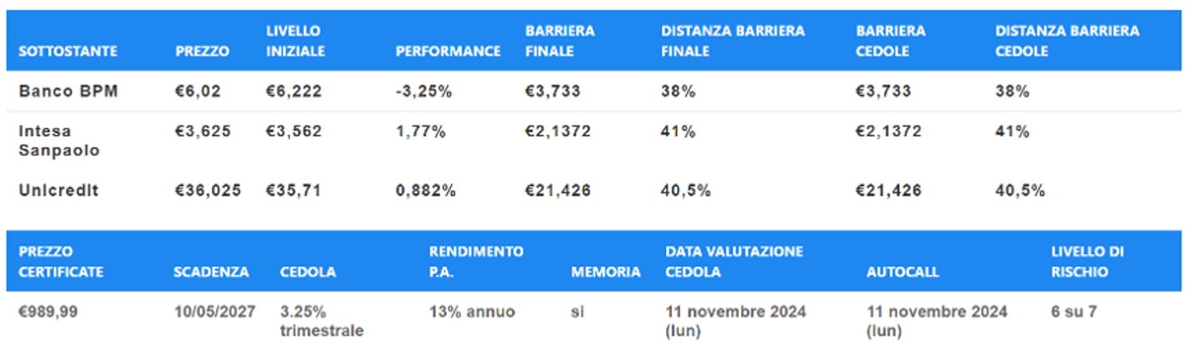Click the BARRIERA CEDOLE header
Image resolution: width=1195 pixels, height=362 pixels.
tap(891, 41)
